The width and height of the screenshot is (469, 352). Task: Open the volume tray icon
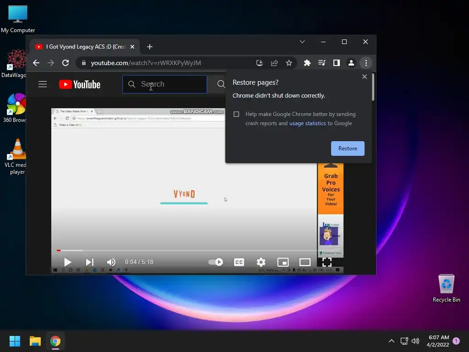[415, 341]
